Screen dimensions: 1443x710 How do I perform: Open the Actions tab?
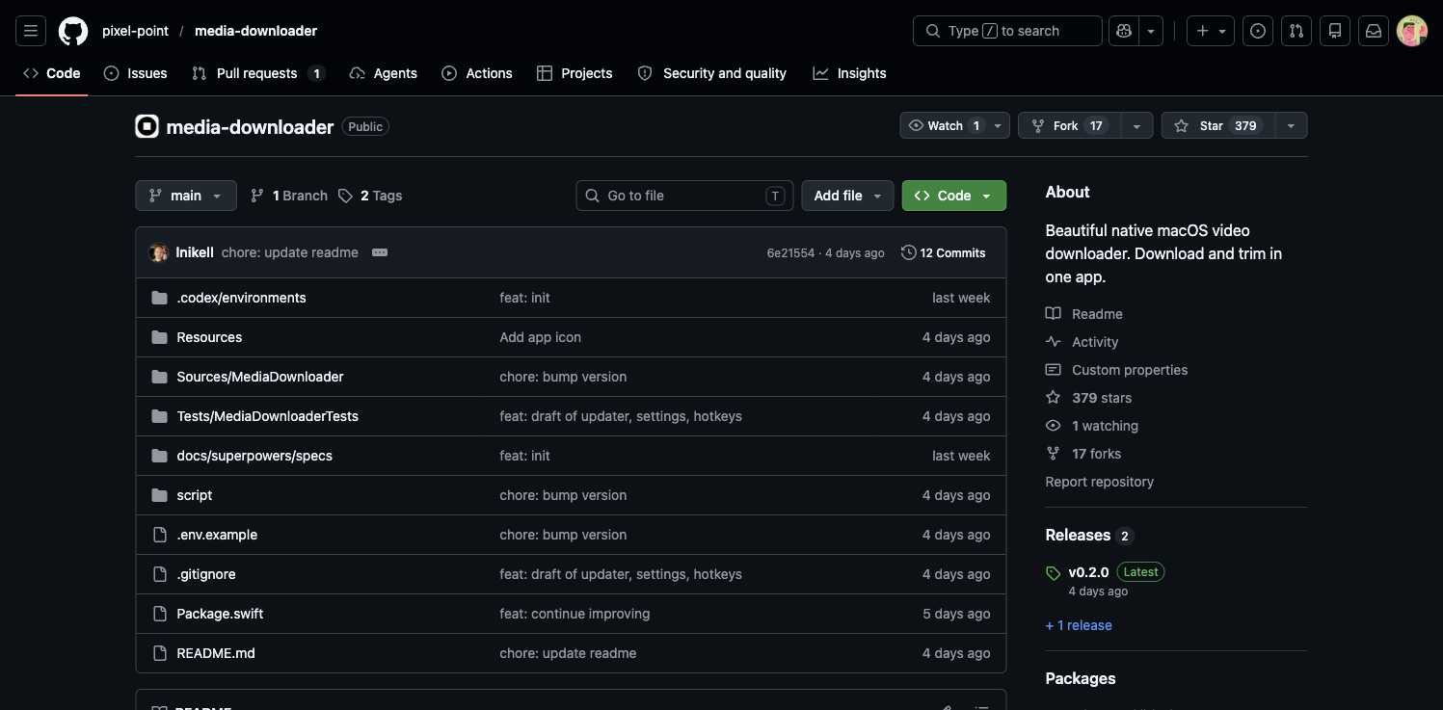[x=477, y=73]
